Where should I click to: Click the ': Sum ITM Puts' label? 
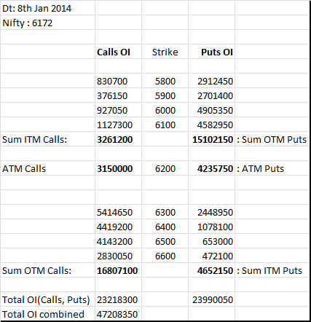coord(269,270)
